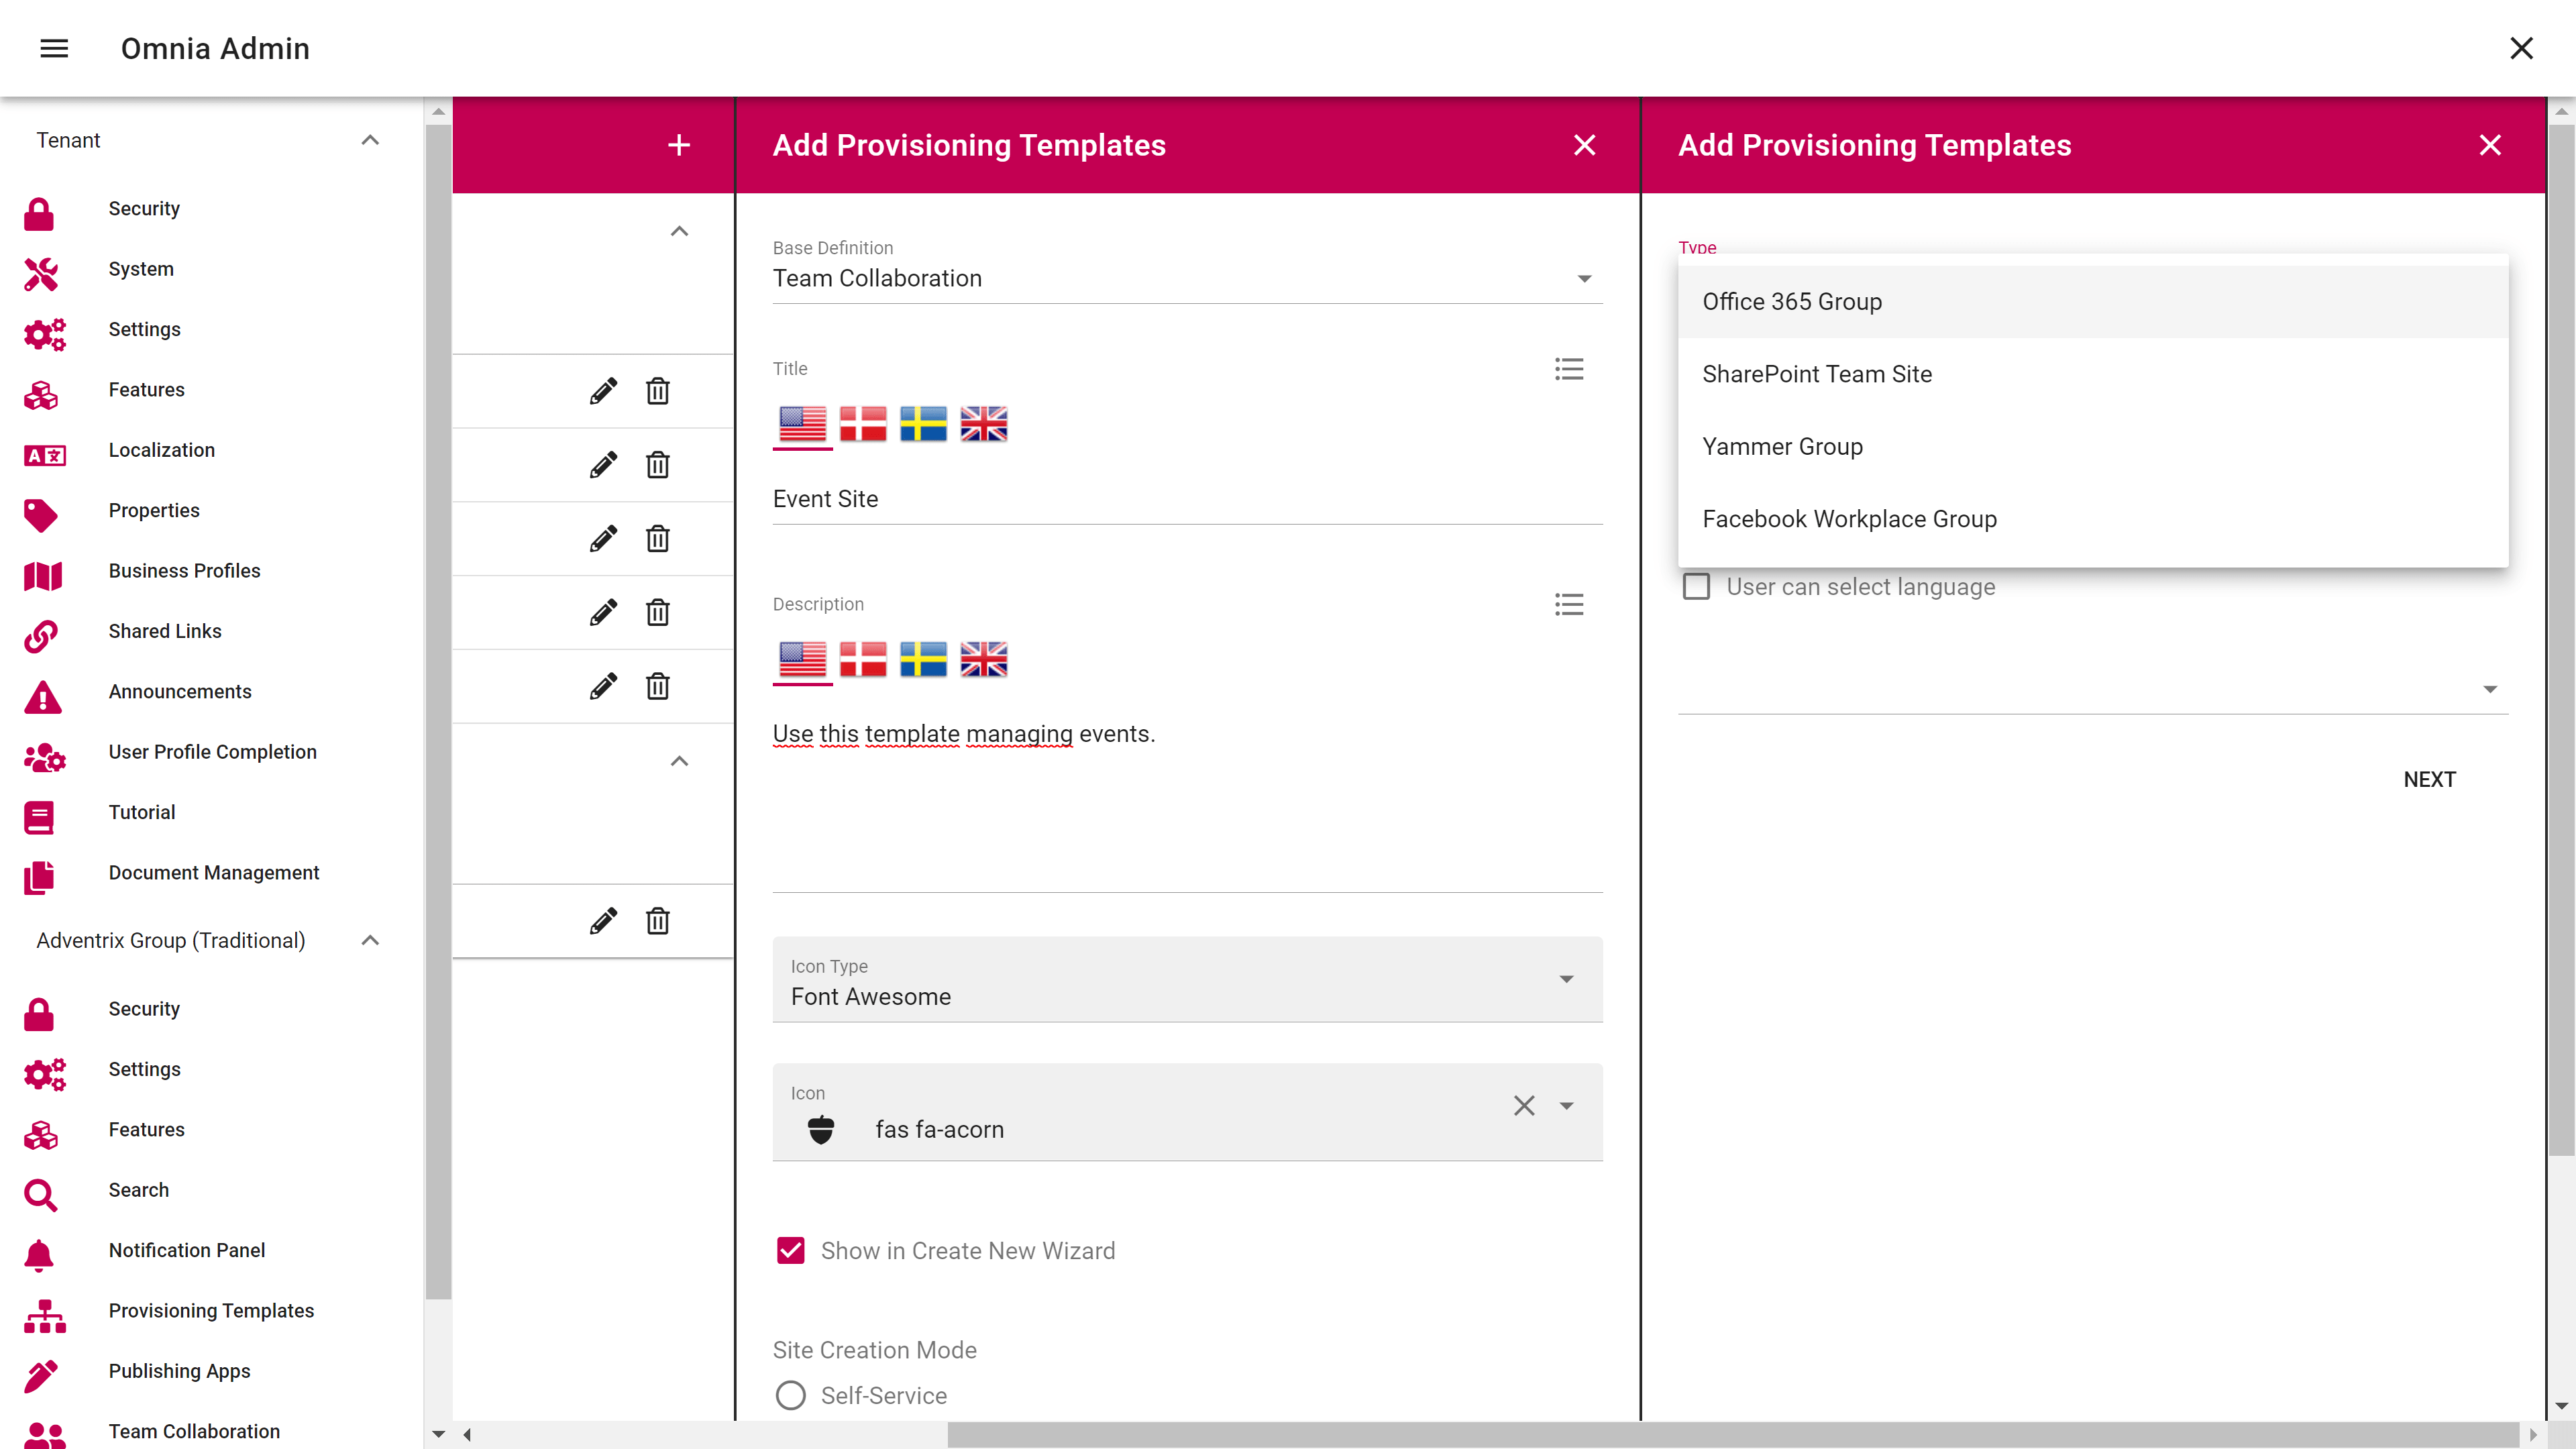The height and width of the screenshot is (1449, 2576).
Task: Open the Icon picker dropdown arrow
Action: tap(1567, 1105)
